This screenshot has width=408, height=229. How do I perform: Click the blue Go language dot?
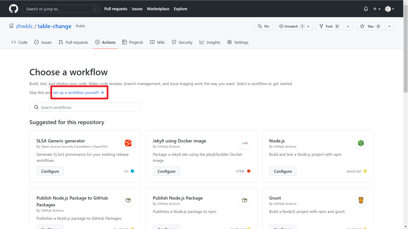[x=132, y=171]
